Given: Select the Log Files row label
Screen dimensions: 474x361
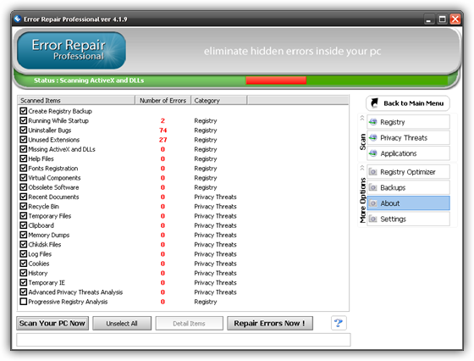Looking at the screenshot, I should pyautogui.click(x=40, y=254).
